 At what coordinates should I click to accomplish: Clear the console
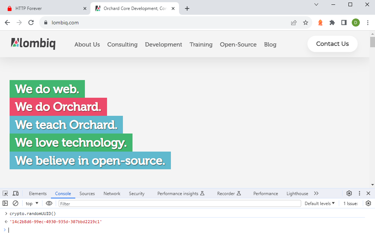(x=15, y=203)
